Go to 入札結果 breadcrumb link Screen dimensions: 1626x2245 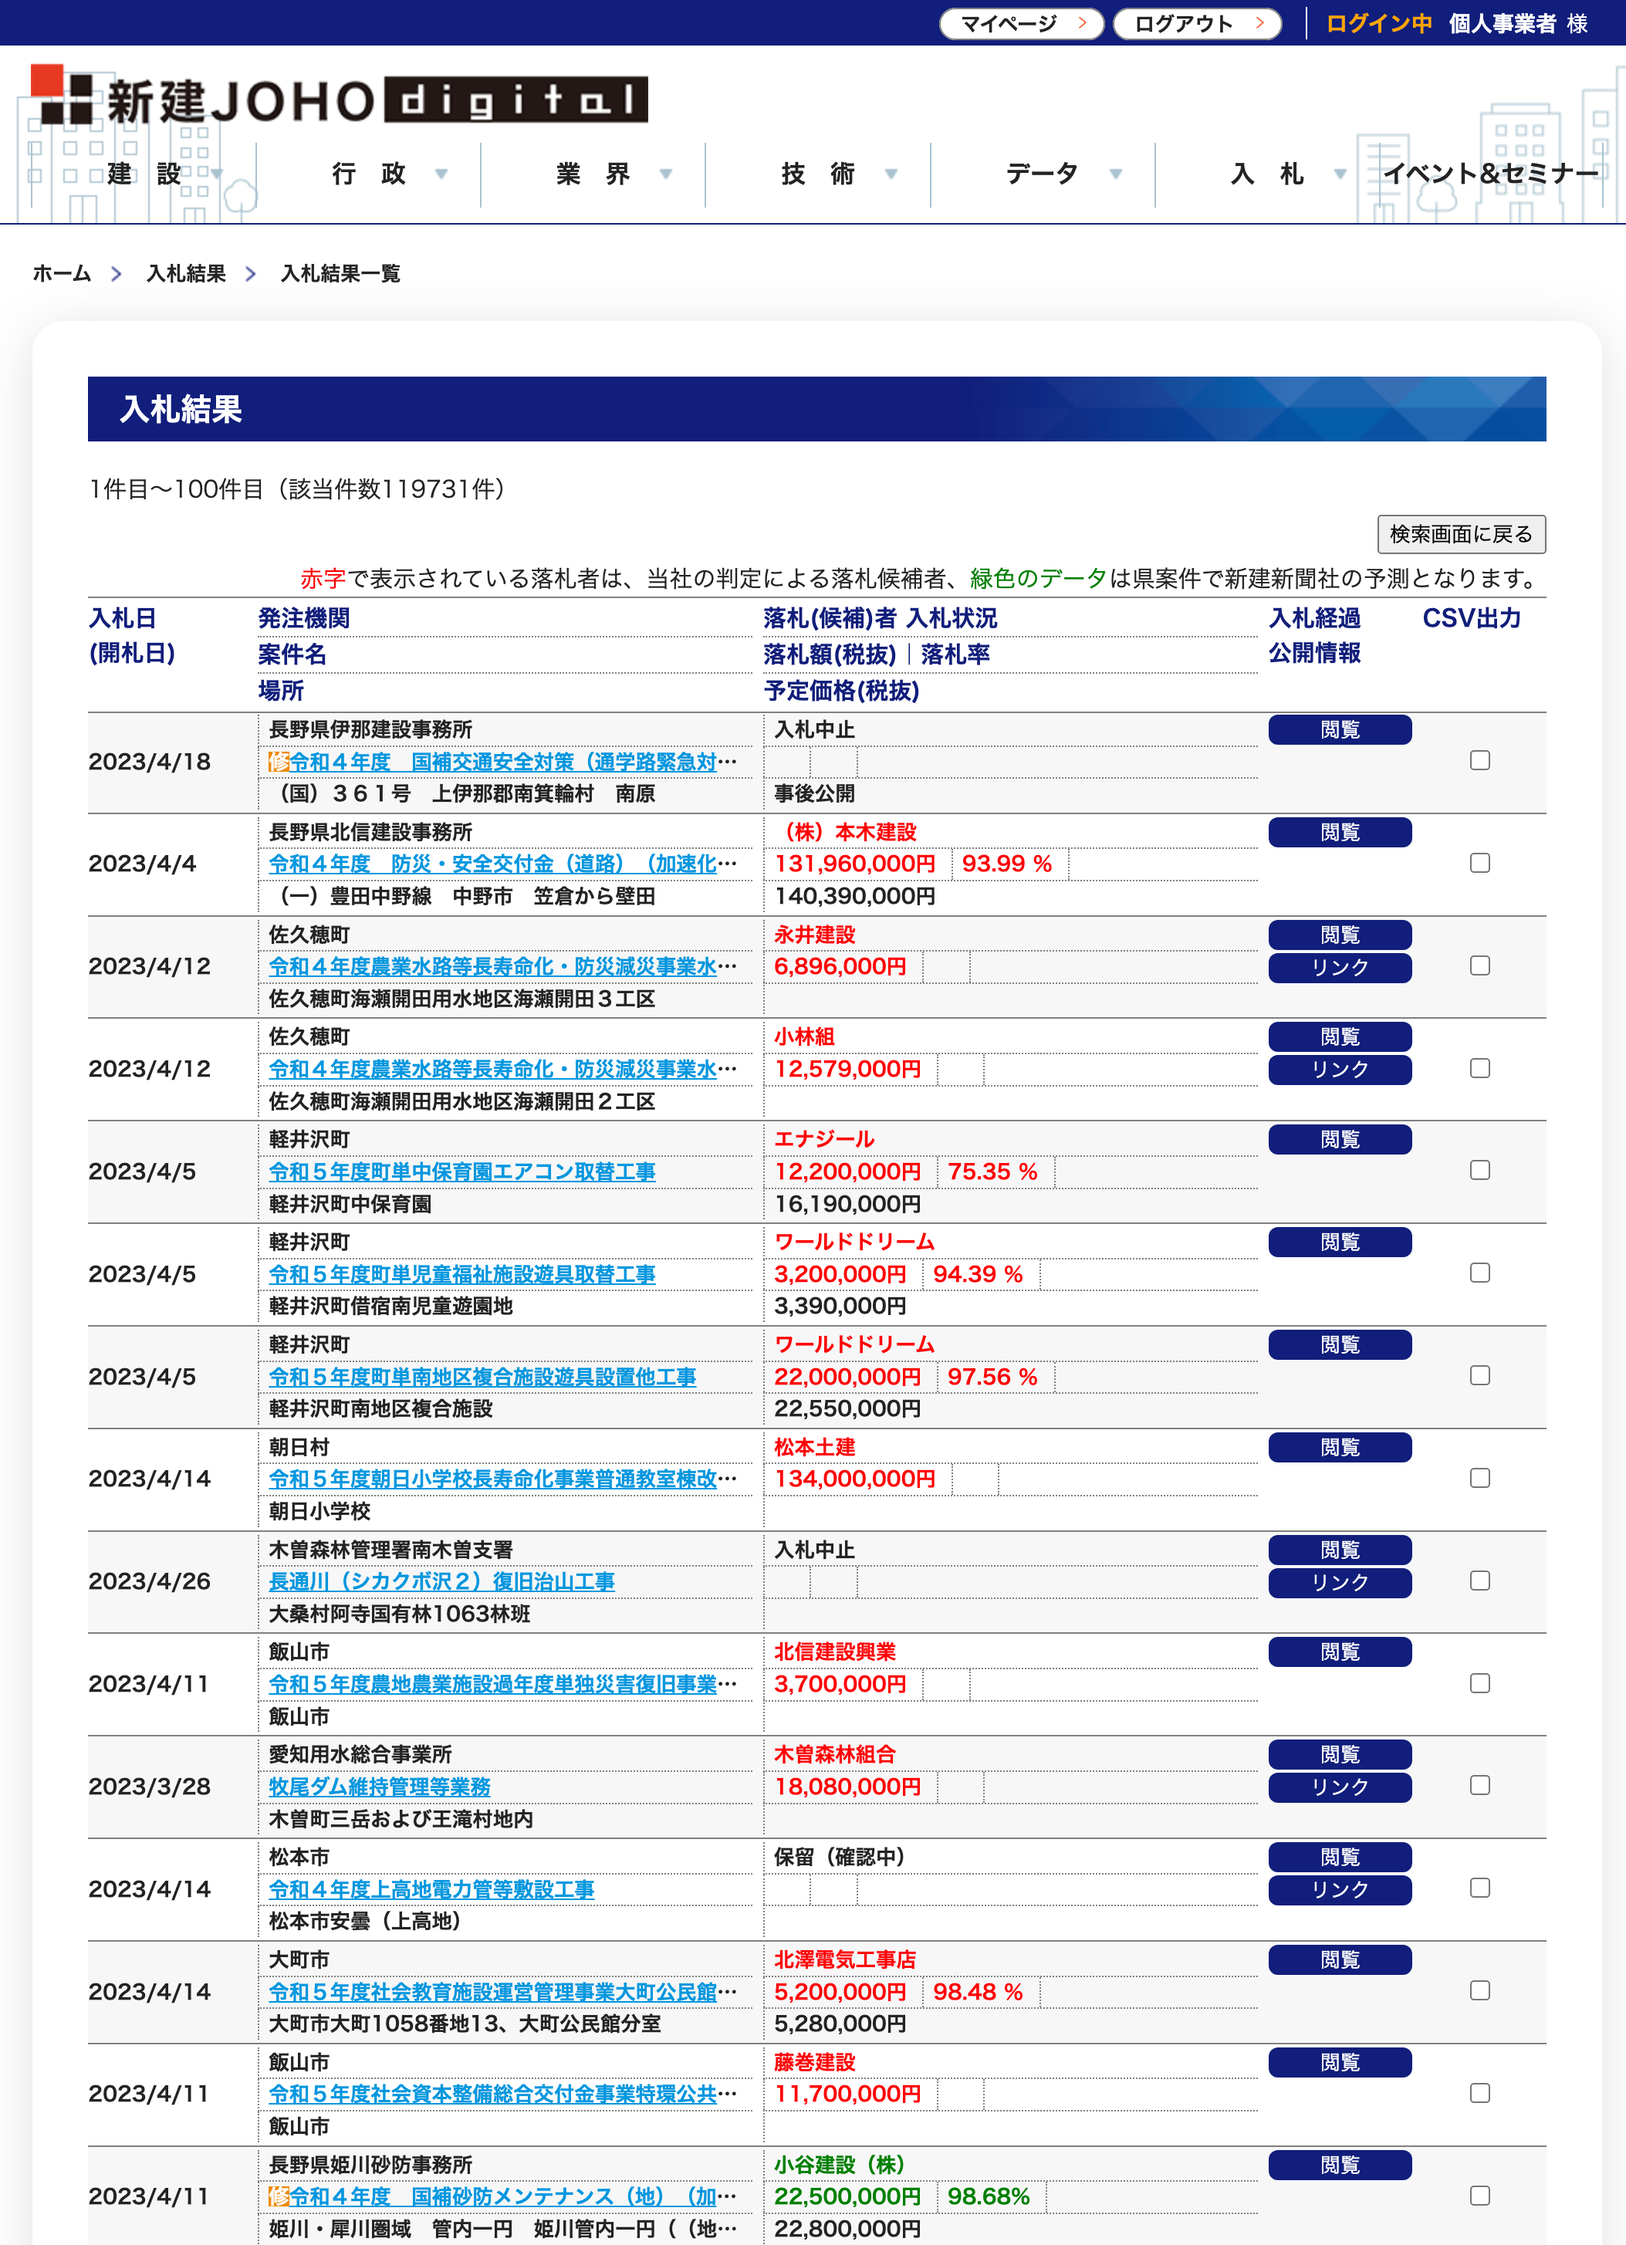coord(186,273)
